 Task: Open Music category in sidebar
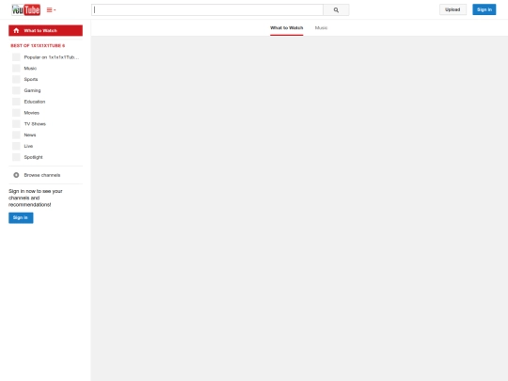[30, 69]
